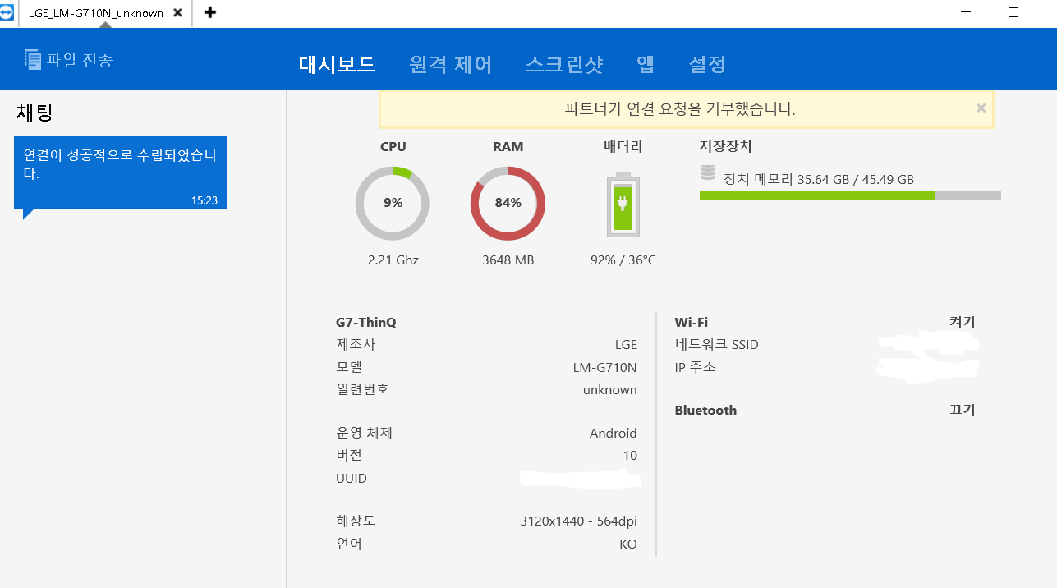Maximize the TeamViewer window
This screenshot has height=588, width=1057.
tap(1013, 12)
